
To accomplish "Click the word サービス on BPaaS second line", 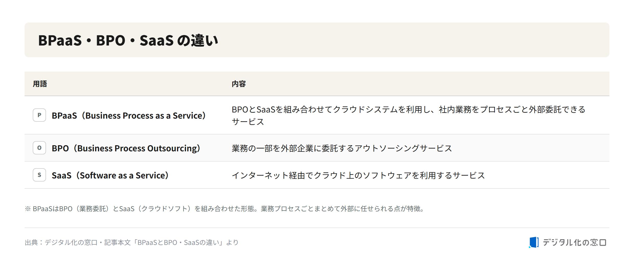I will tap(248, 122).
